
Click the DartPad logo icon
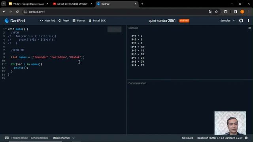coord(7,21)
